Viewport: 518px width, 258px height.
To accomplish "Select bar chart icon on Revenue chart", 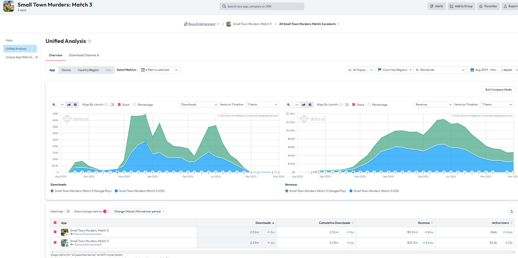I will click(303, 105).
